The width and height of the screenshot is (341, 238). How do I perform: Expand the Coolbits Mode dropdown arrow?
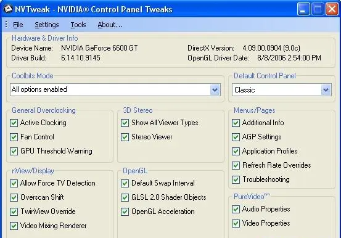point(215,89)
